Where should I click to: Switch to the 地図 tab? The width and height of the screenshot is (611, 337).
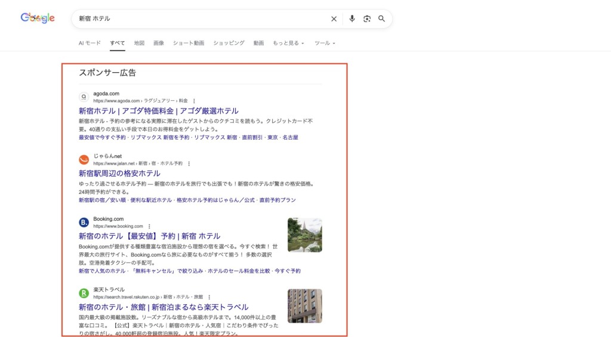click(139, 43)
